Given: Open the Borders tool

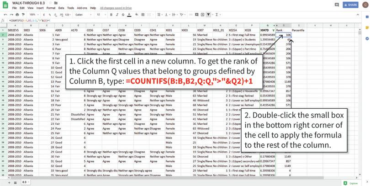Looking at the screenshot, I should click(143, 15).
